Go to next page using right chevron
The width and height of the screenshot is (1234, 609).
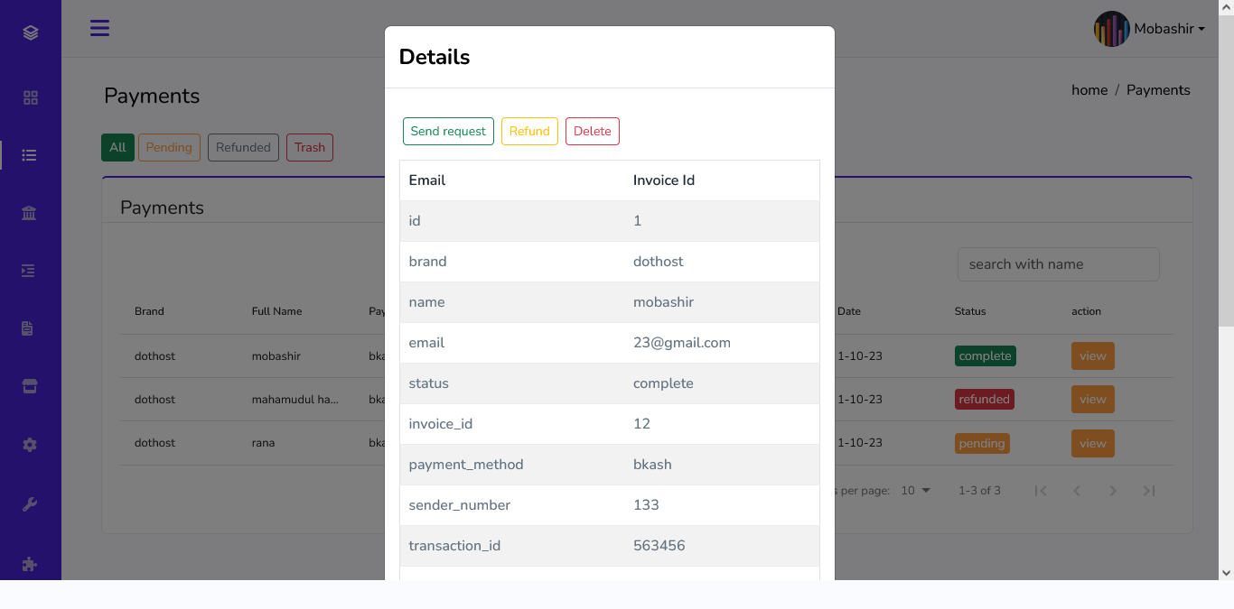point(1112,490)
